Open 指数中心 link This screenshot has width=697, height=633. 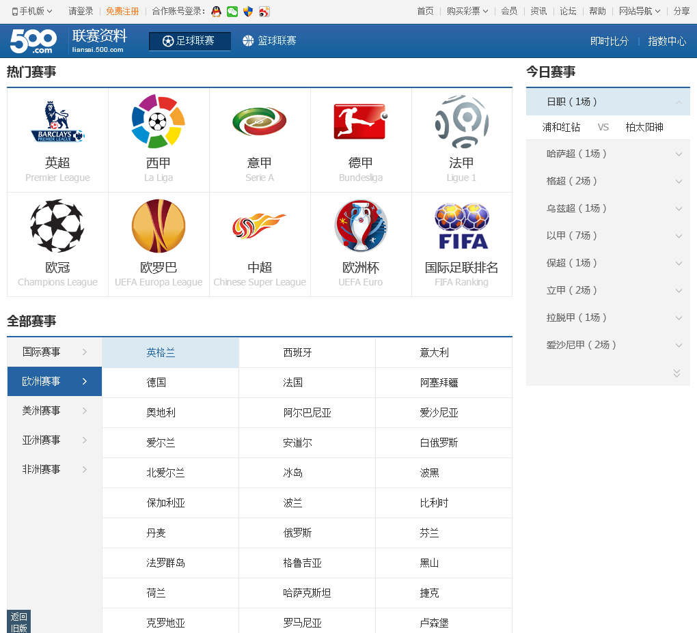[x=667, y=41]
